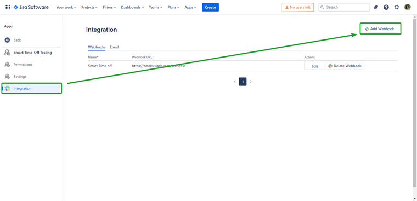Screen dimensions: 417x201
Task: Open the user profile avatar
Action: coord(408,7)
